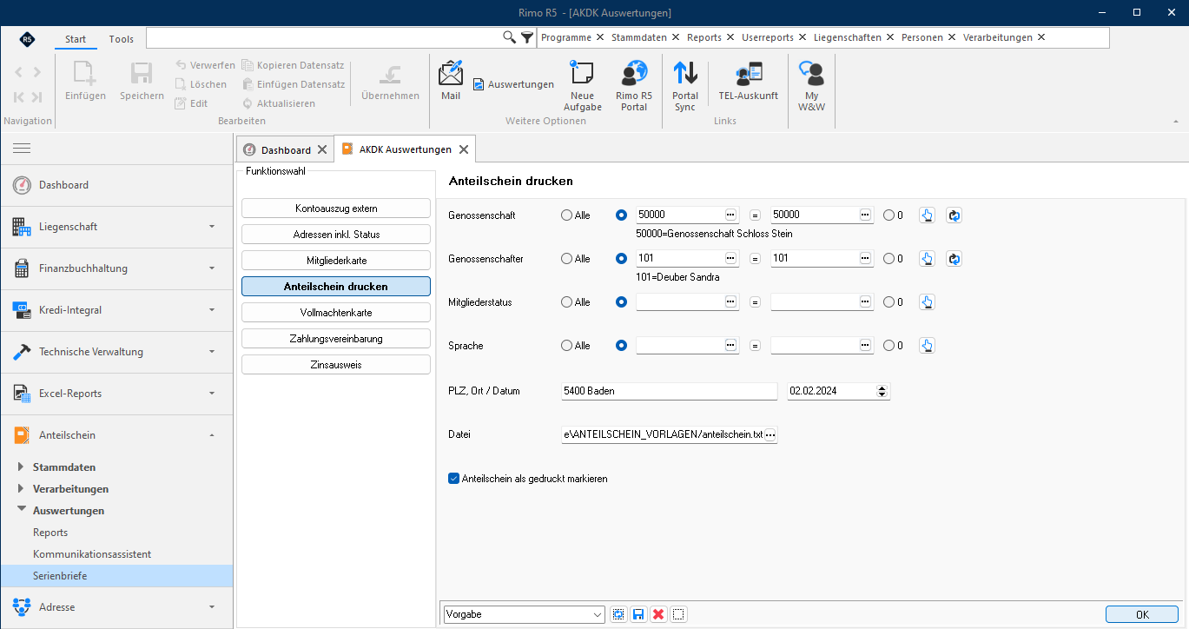
Task: Click the Vollmachtenkarte function button
Action: tap(336, 312)
